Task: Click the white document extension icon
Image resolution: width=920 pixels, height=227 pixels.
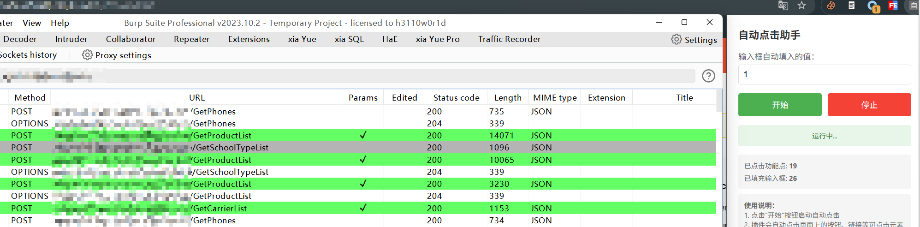Action: 851,6
